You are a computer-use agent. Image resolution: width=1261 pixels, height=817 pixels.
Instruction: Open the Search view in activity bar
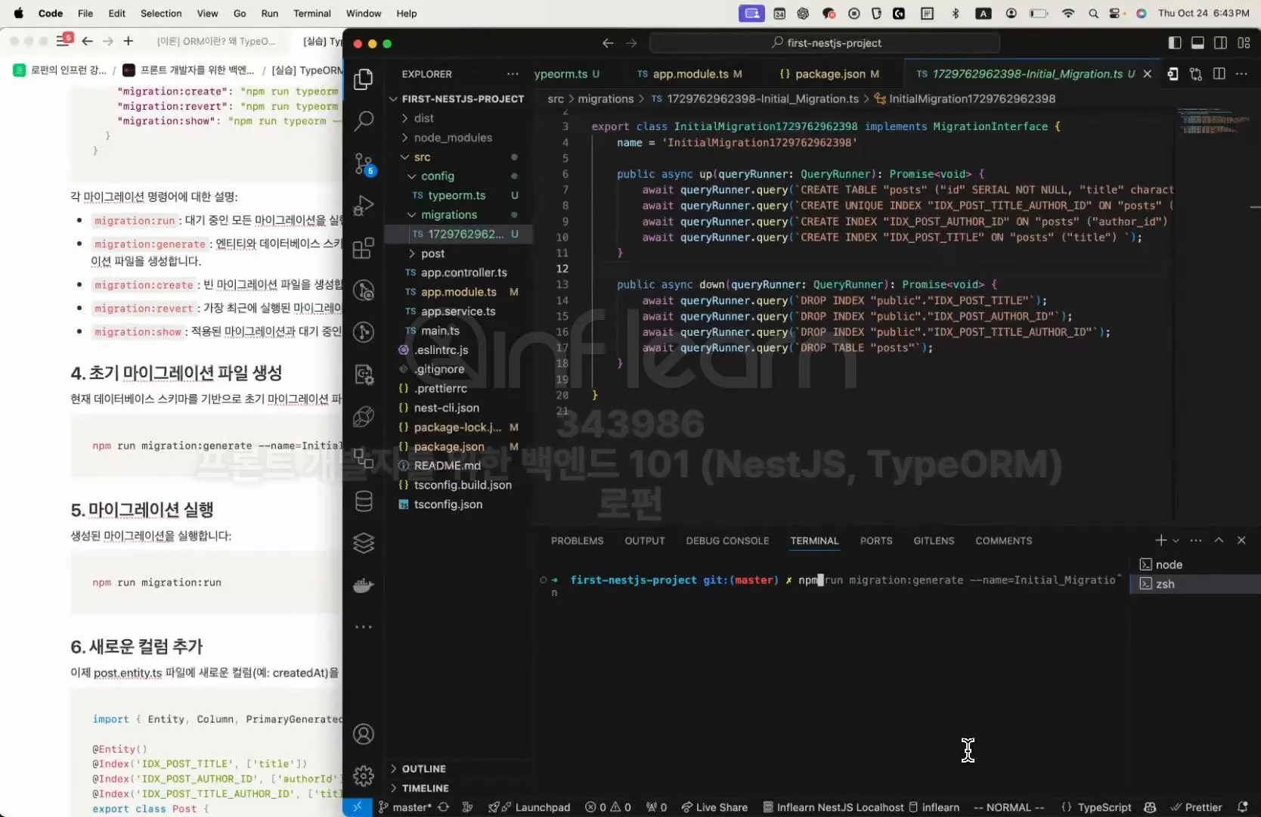click(x=364, y=120)
